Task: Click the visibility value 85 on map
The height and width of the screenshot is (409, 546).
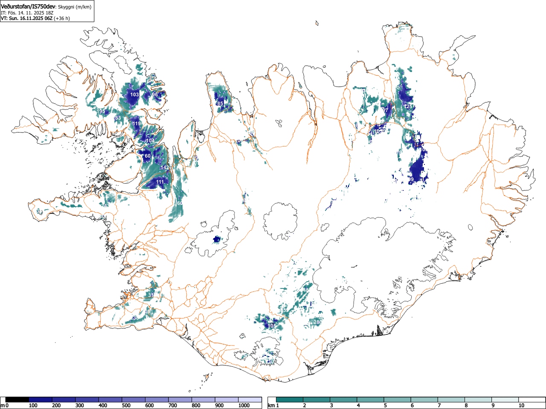Action: coord(221,104)
